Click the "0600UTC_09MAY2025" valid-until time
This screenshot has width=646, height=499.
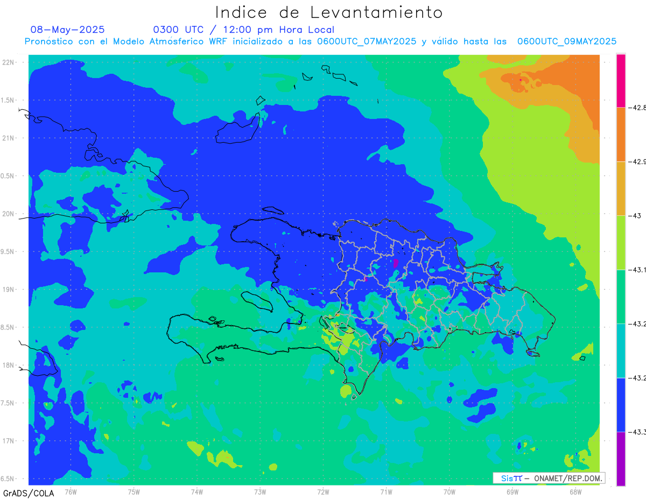click(567, 41)
